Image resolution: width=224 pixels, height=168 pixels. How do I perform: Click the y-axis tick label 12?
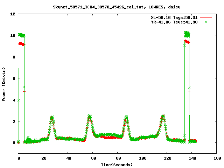coord(13,14)
